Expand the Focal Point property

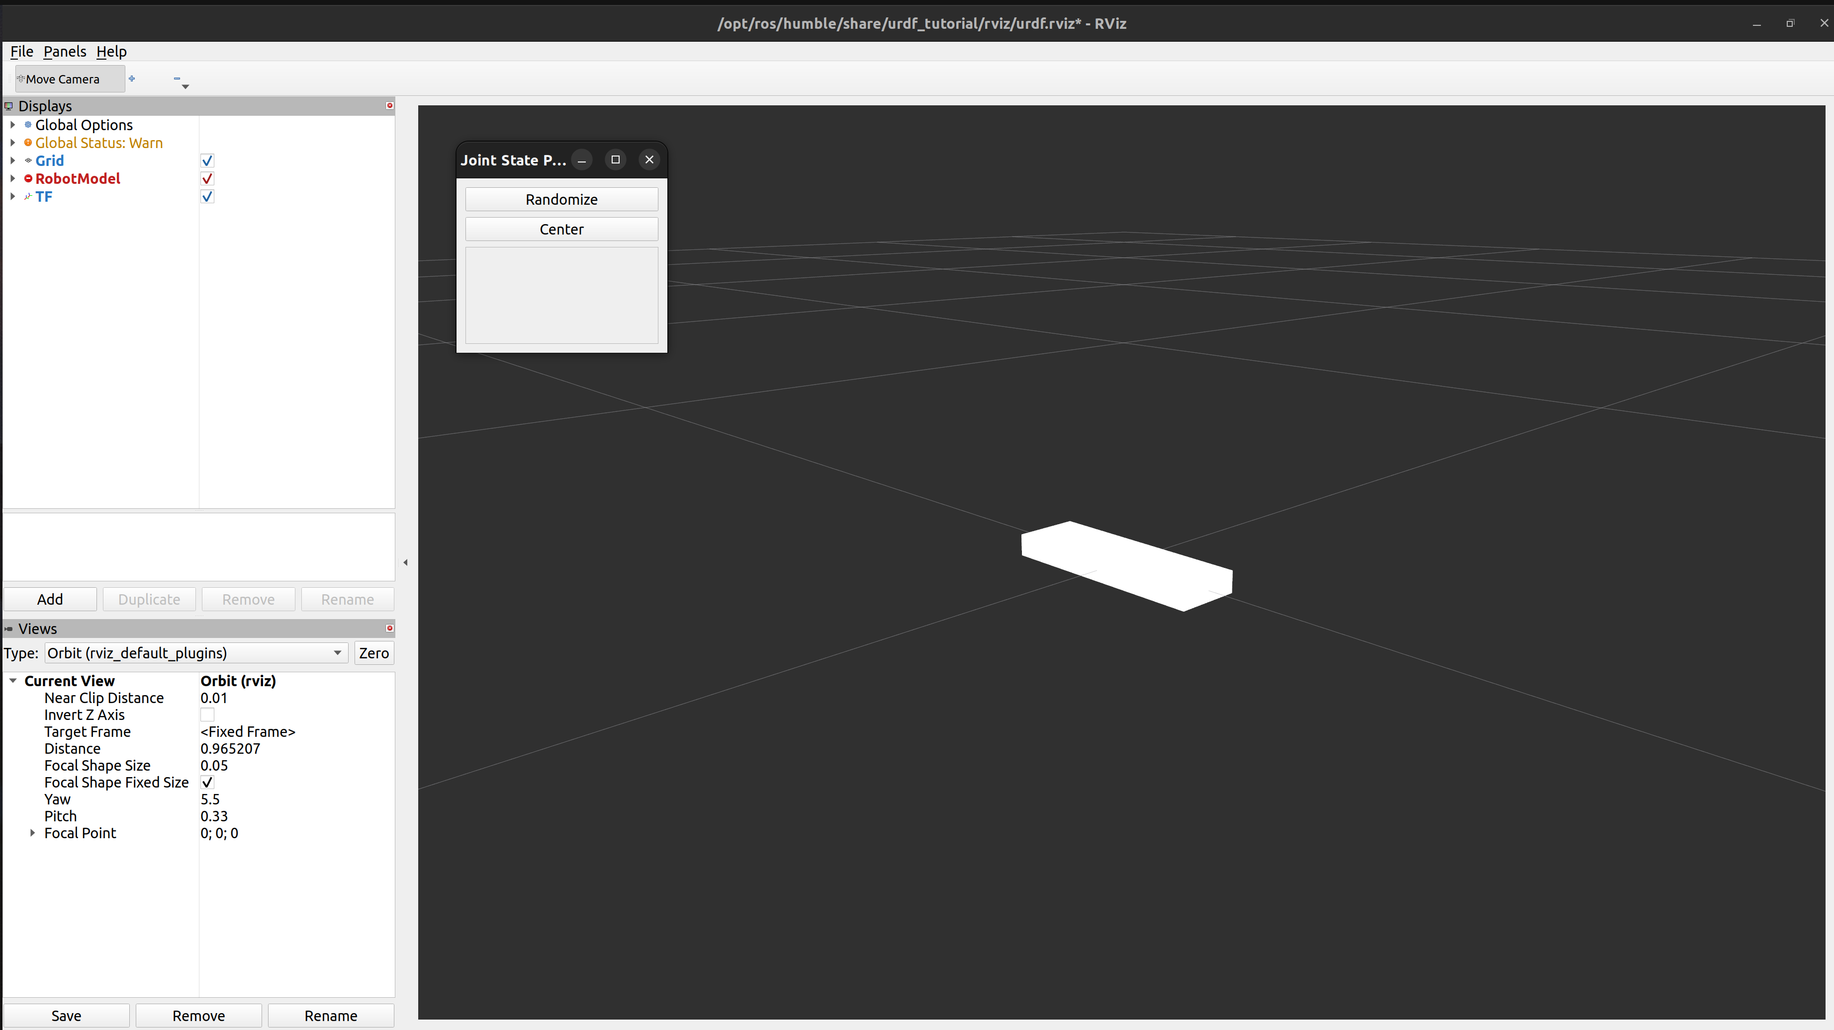[x=32, y=833]
